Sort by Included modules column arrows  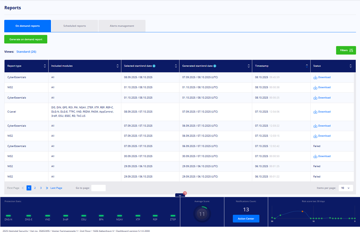tap(117, 66)
